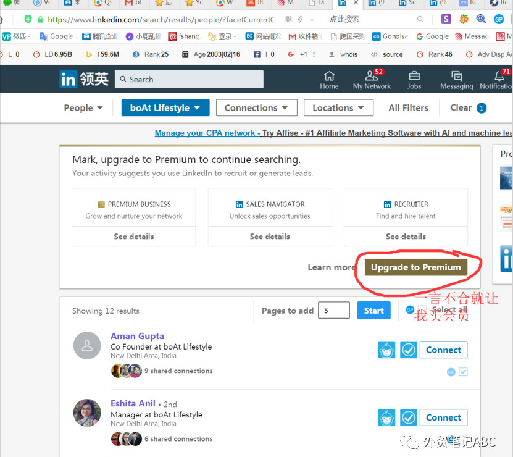This screenshot has width=513, height=457.
Task: Click the Start button next to Pages to add
Action: (373, 311)
